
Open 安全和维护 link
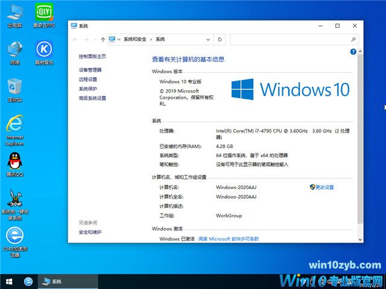pyautogui.click(x=90, y=232)
